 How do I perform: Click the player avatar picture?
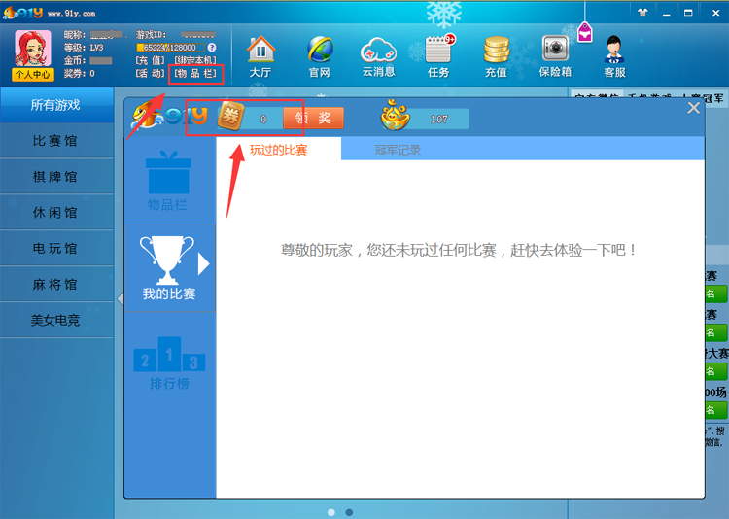[x=32, y=49]
